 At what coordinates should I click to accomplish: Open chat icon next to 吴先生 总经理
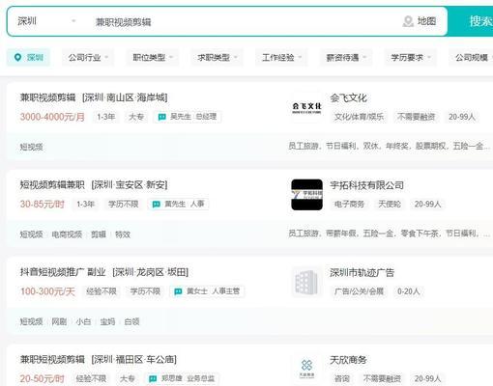tap(161, 117)
